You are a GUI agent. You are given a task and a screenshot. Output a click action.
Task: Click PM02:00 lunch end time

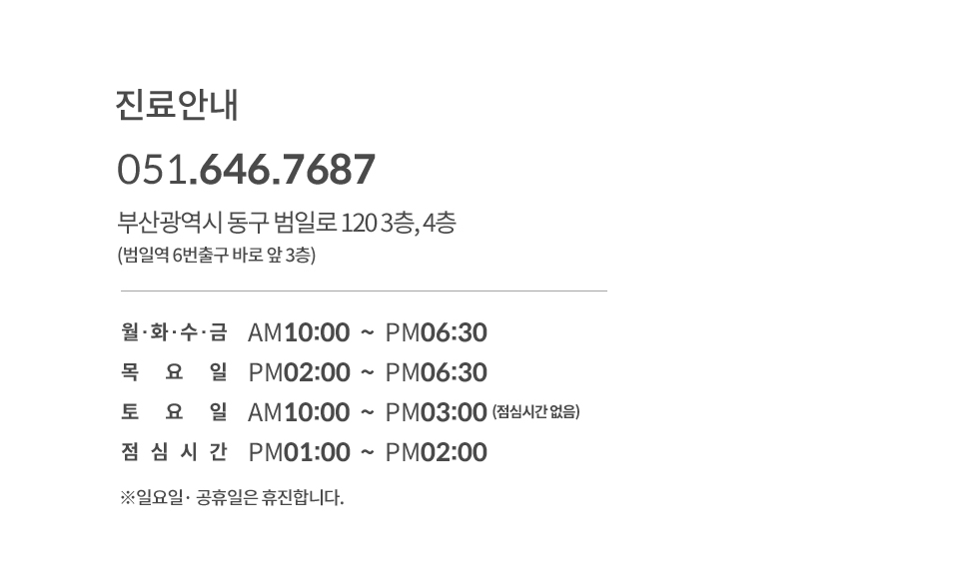[x=436, y=452]
